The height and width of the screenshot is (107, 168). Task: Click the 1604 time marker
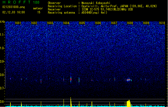66,23
